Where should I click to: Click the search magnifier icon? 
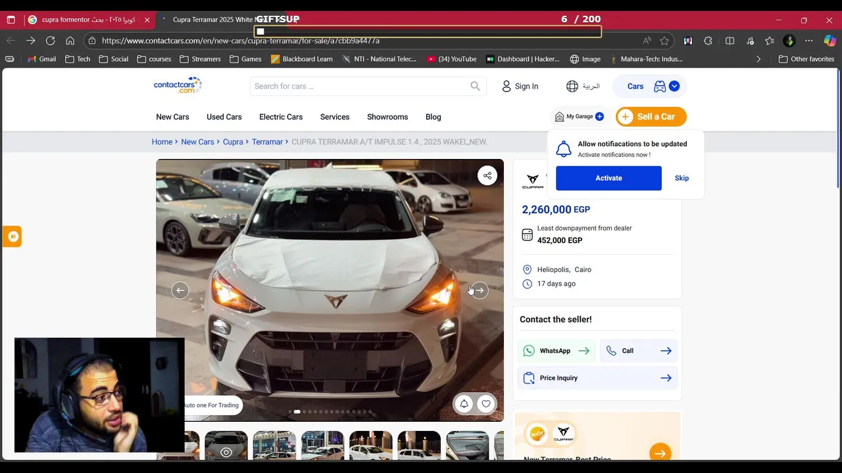pyautogui.click(x=475, y=86)
